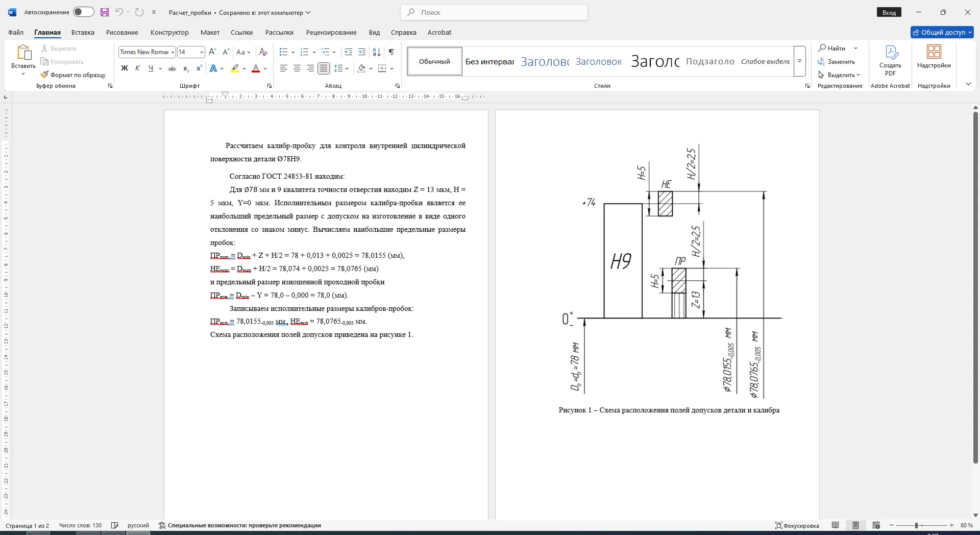
Task: Click the Заменить button
Action: (x=836, y=62)
